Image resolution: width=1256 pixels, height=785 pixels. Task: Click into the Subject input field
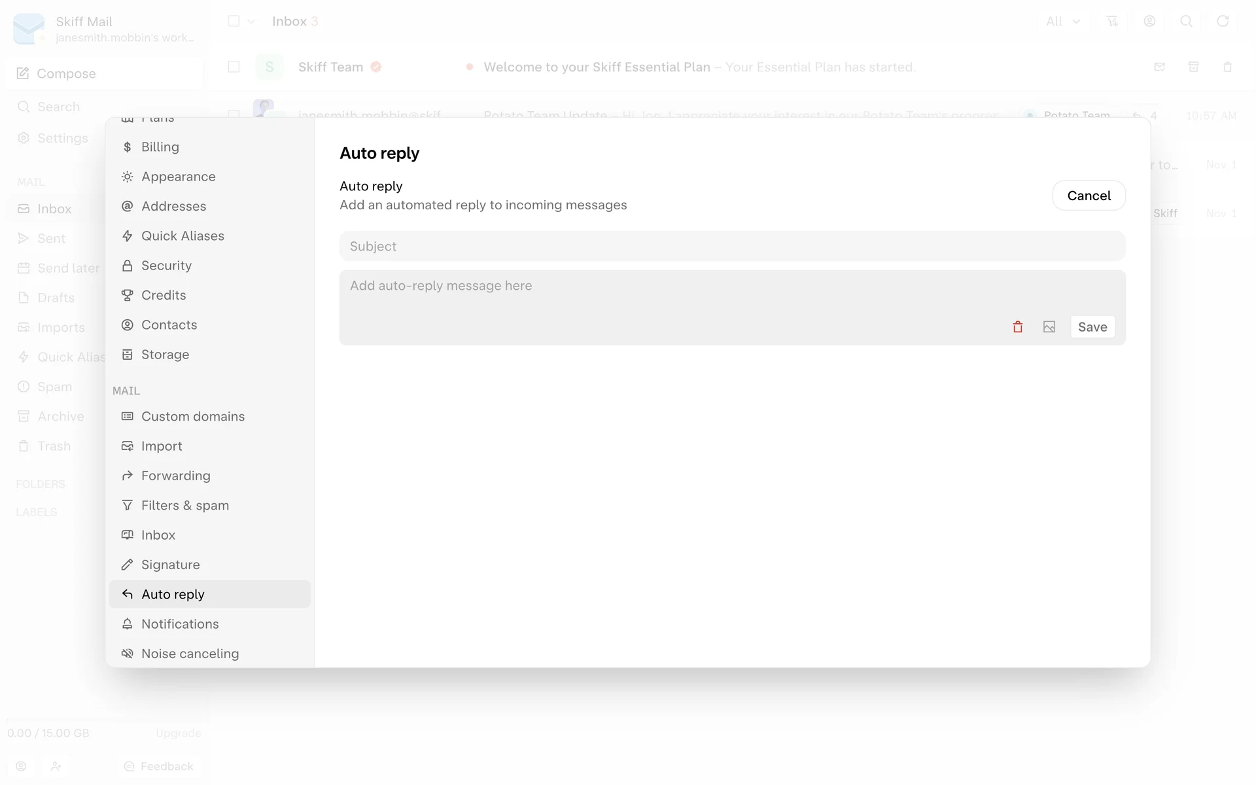(x=731, y=246)
